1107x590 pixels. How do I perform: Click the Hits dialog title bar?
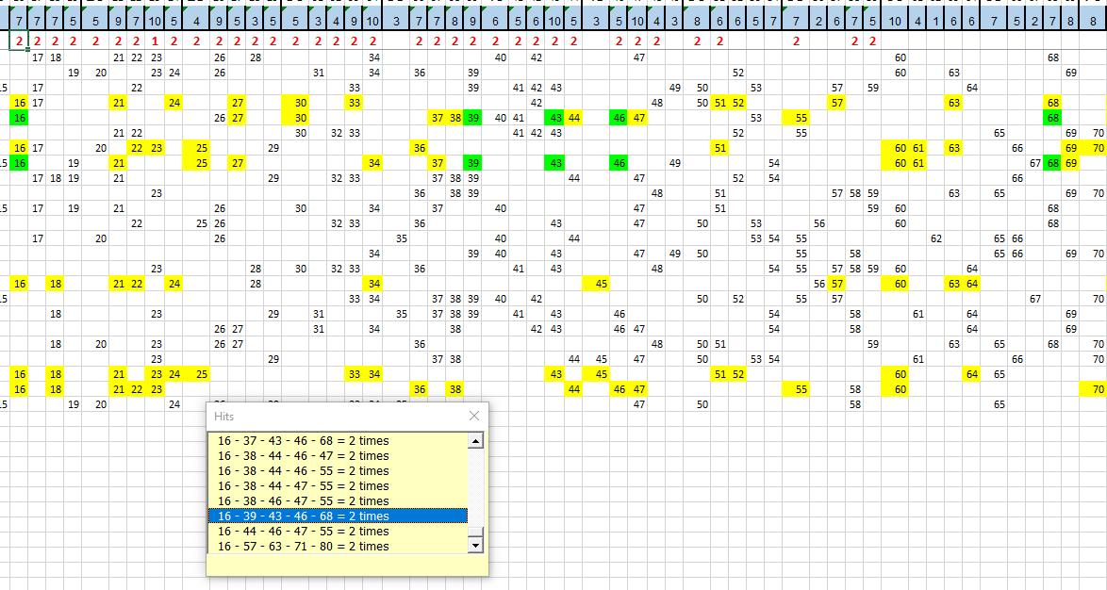(x=330, y=416)
